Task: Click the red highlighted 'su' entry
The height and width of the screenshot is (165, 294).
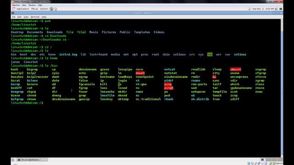Action: click(x=215, y=77)
